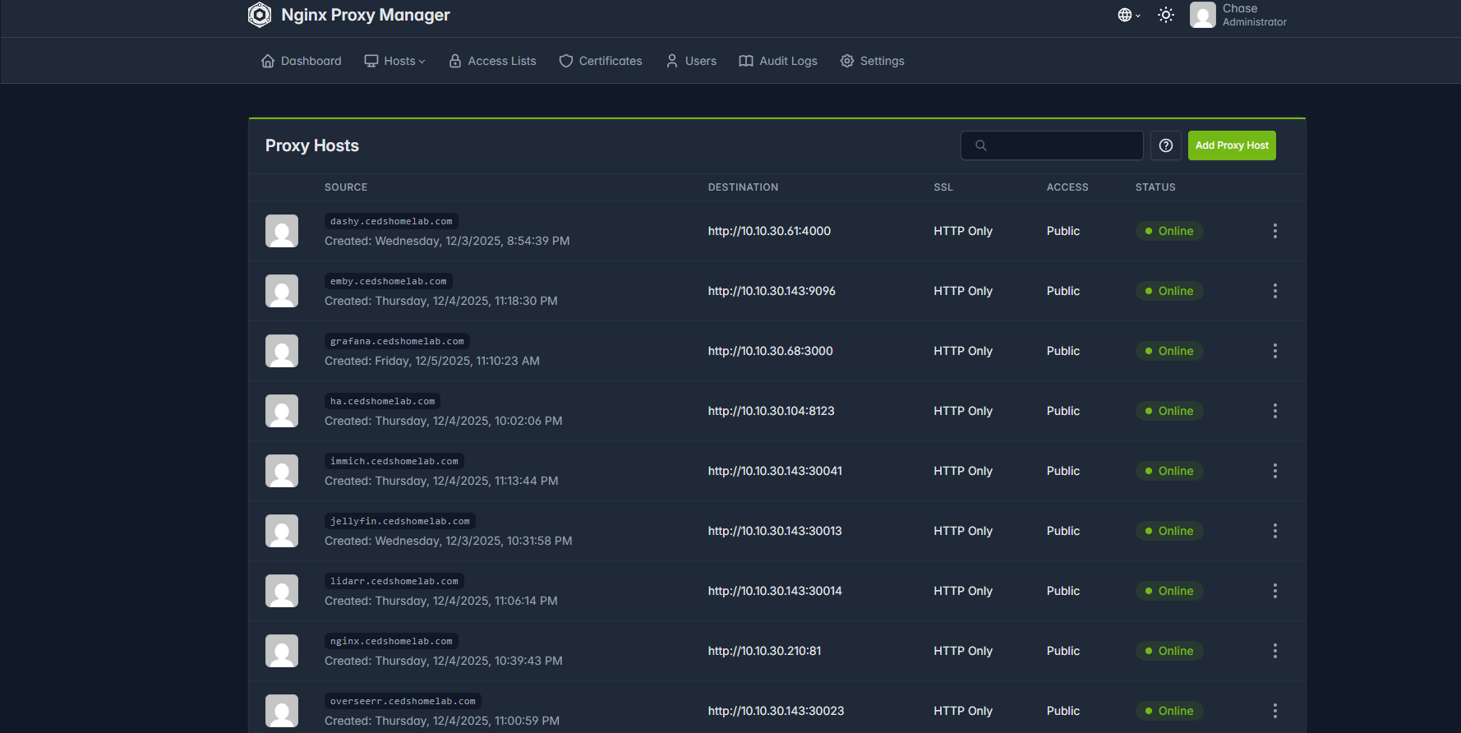The image size is (1461, 733).
Task: Click destination http://10.10.30.68:3000
Action: pyautogui.click(x=771, y=351)
